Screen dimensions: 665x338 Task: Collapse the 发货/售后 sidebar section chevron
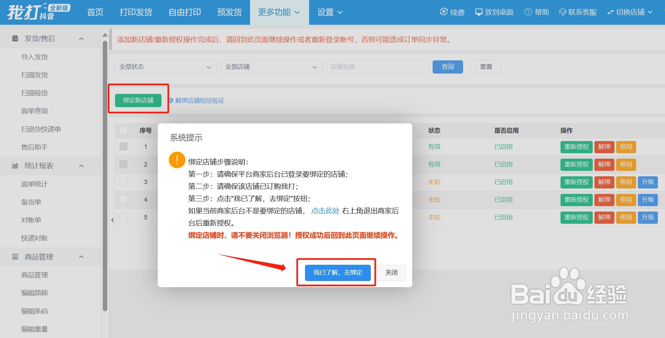81,39
